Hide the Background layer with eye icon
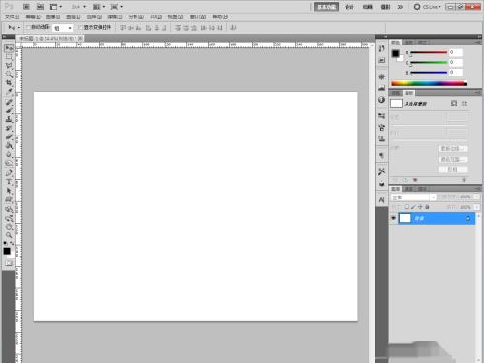 (x=393, y=218)
